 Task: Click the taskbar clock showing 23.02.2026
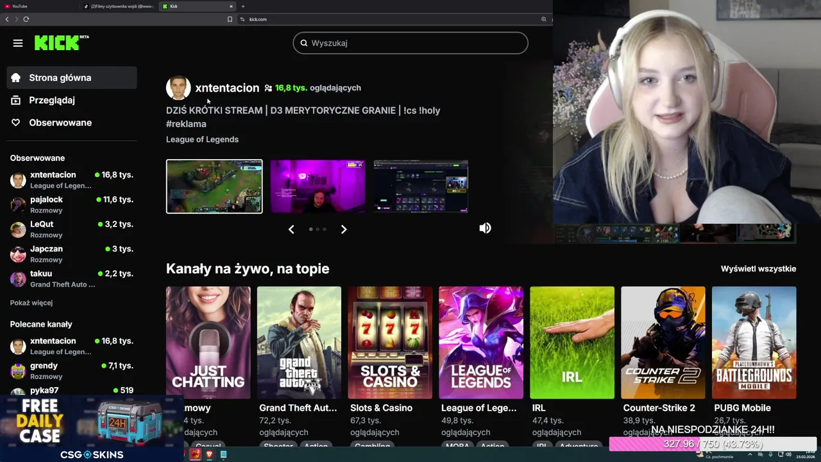pos(805,454)
